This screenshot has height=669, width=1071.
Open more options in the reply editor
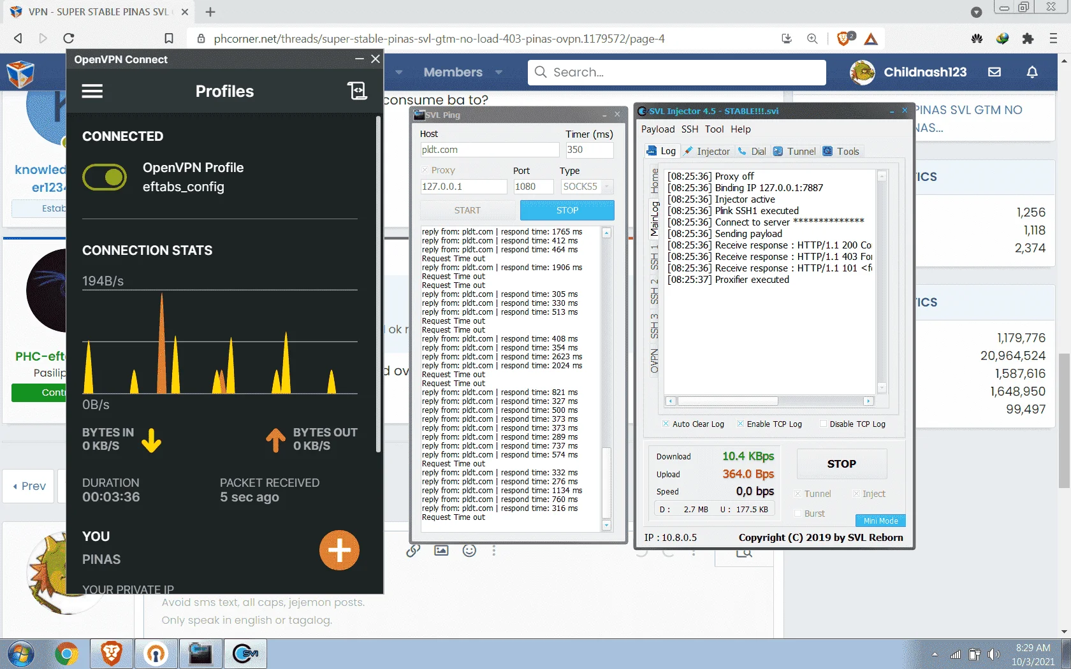(x=494, y=550)
